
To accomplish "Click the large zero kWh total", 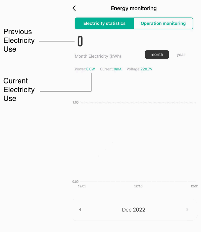I will pos(80,41).
